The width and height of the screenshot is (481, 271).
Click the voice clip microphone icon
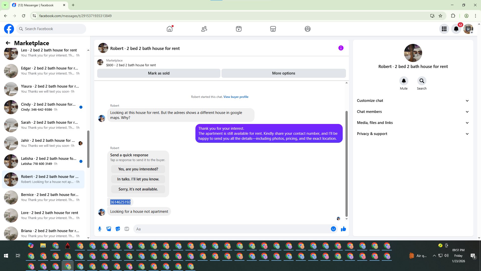click(x=100, y=229)
